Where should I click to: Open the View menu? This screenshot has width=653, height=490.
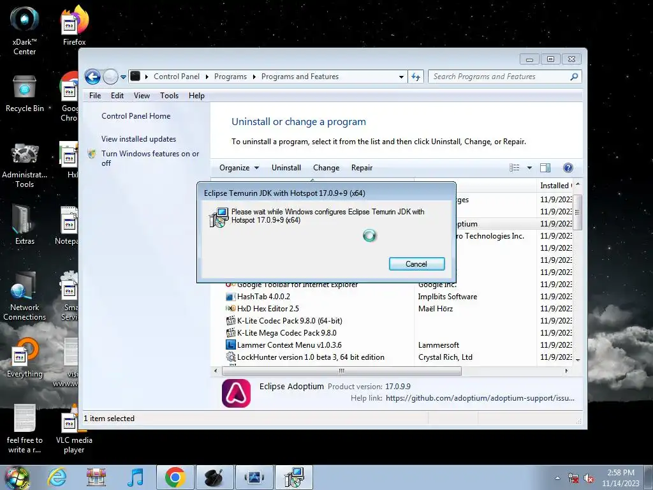coord(142,96)
